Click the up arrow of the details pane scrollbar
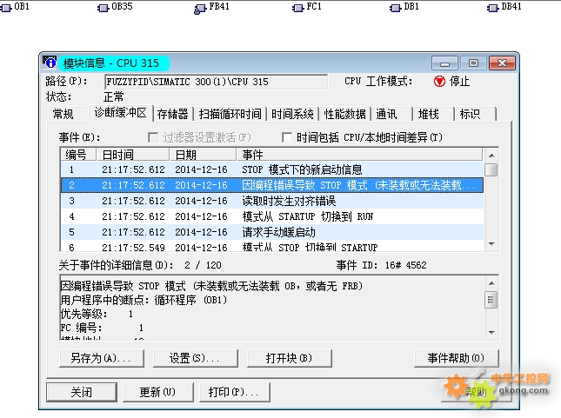The height and width of the screenshot is (418, 561). click(491, 283)
